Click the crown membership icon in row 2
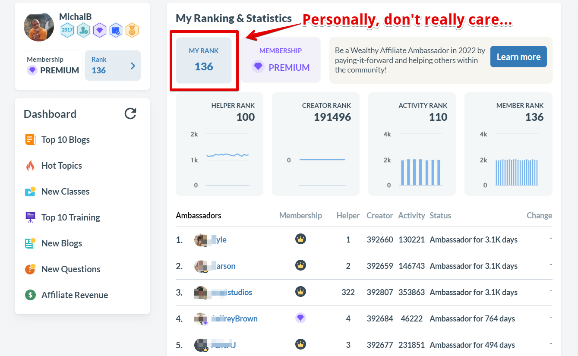Image resolution: width=578 pixels, height=356 pixels. point(300,265)
